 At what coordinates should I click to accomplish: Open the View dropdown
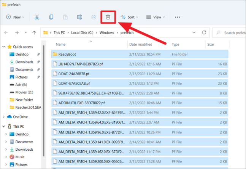(156, 17)
